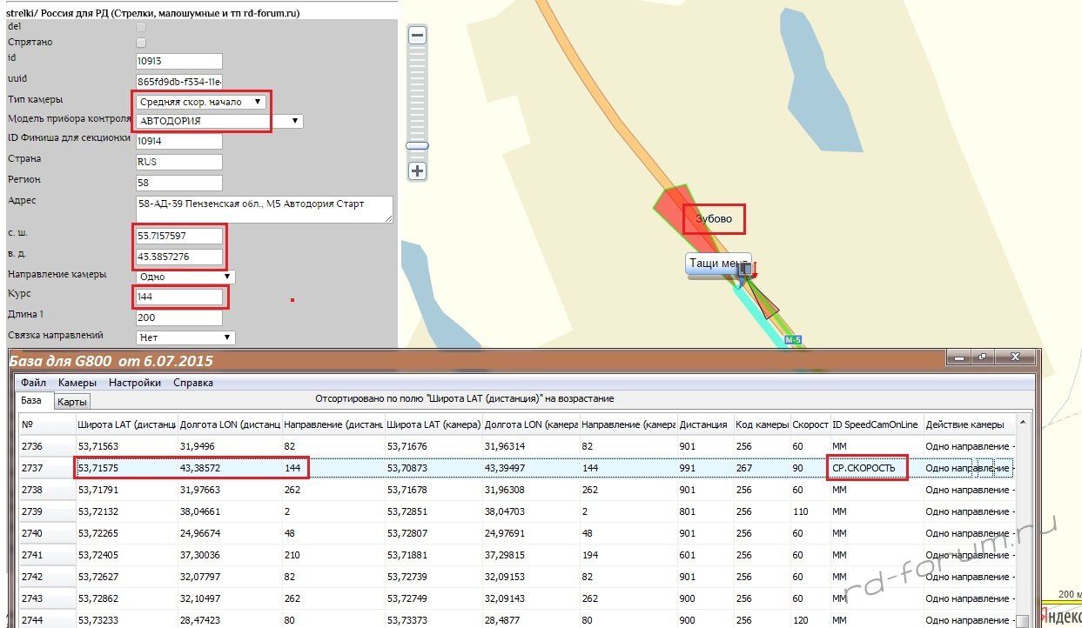This screenshot has height=628, width=1082.
Task: Sort by '№' column header
Action: pyautogui.click(x=47, y=424)
